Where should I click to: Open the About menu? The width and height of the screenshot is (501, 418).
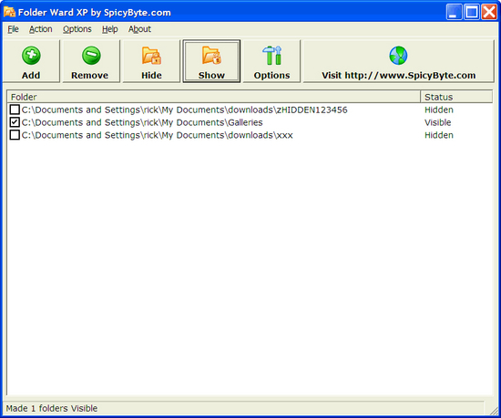pos(139,29)
